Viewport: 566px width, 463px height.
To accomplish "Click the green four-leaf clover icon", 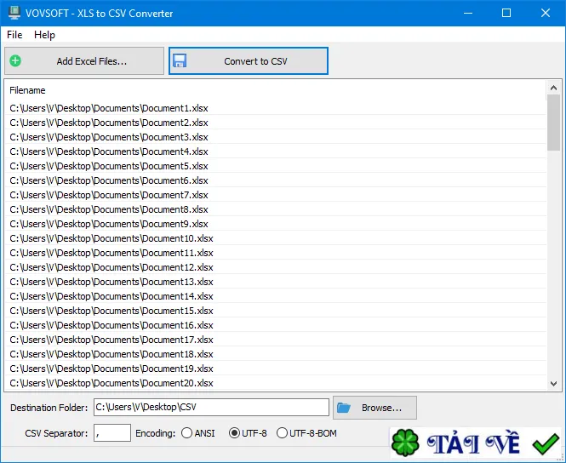I will tap(405, 443).
